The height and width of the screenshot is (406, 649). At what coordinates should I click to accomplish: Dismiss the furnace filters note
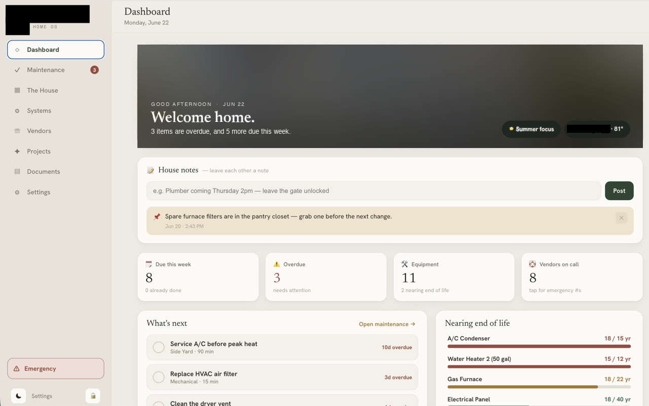621,218
